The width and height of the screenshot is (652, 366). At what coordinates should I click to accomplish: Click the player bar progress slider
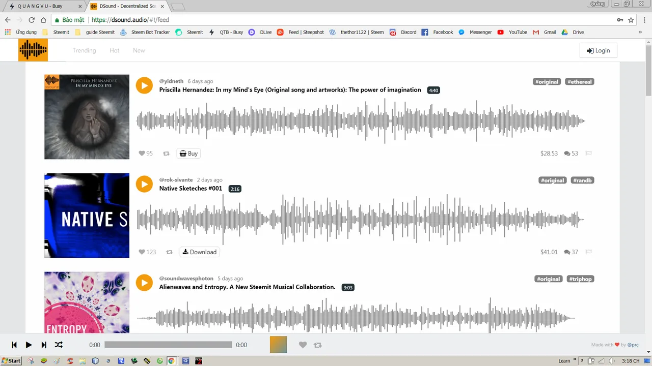168,345
